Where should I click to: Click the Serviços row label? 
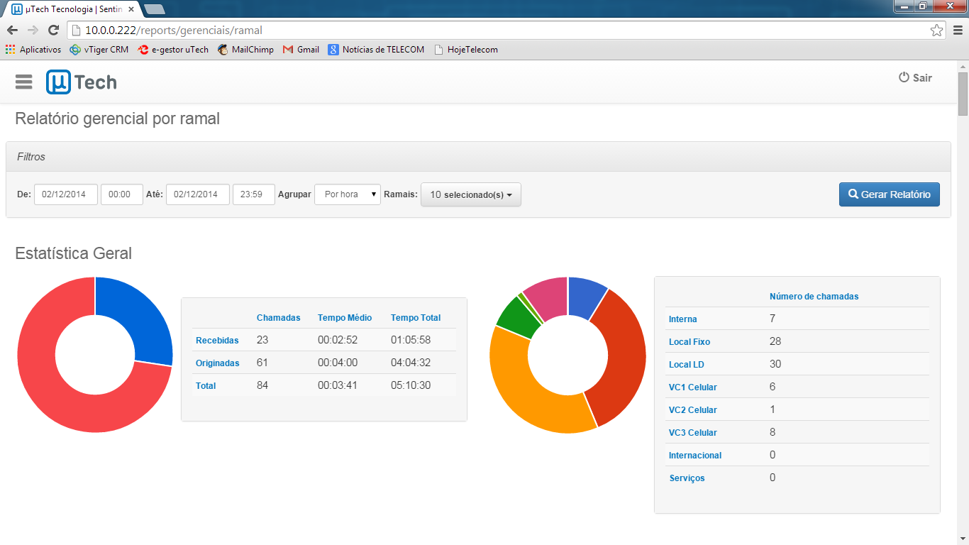coord(687,478)
